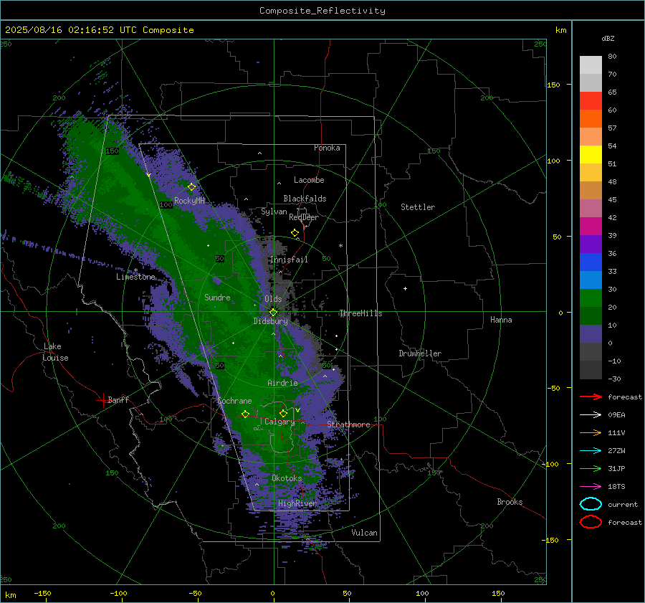Screen dimensions: 645x603
Task: Click the RedDeer city label
Action: coord(304,217)
